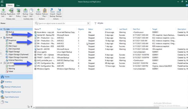Click the horizontal scrollbar thumb
Screen dimensions: 188x109
pyautogui.click(x=97, y=107)
